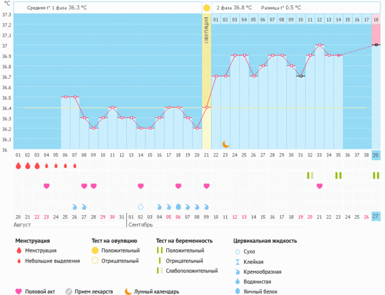The image size is (385, 295).
Task: Click the pink heart icon beside Половой акт
Action: tap(19, 291)
